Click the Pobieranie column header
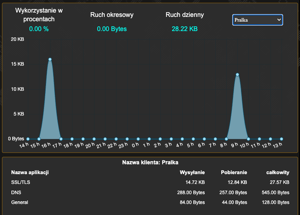 click(x=234, y=173)
